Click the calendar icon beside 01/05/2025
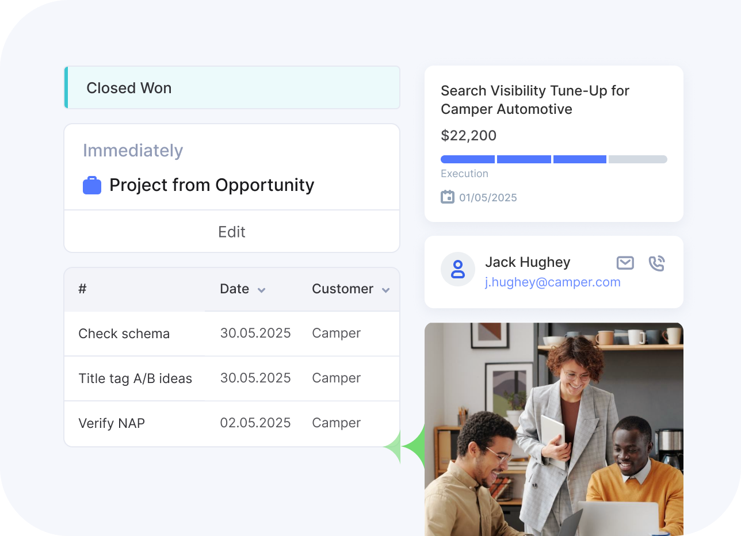Image resolution: width=741 pixels, height=536 pixels. tap(447, 197)
